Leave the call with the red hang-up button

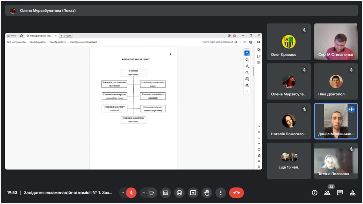(x=236, y=193)
